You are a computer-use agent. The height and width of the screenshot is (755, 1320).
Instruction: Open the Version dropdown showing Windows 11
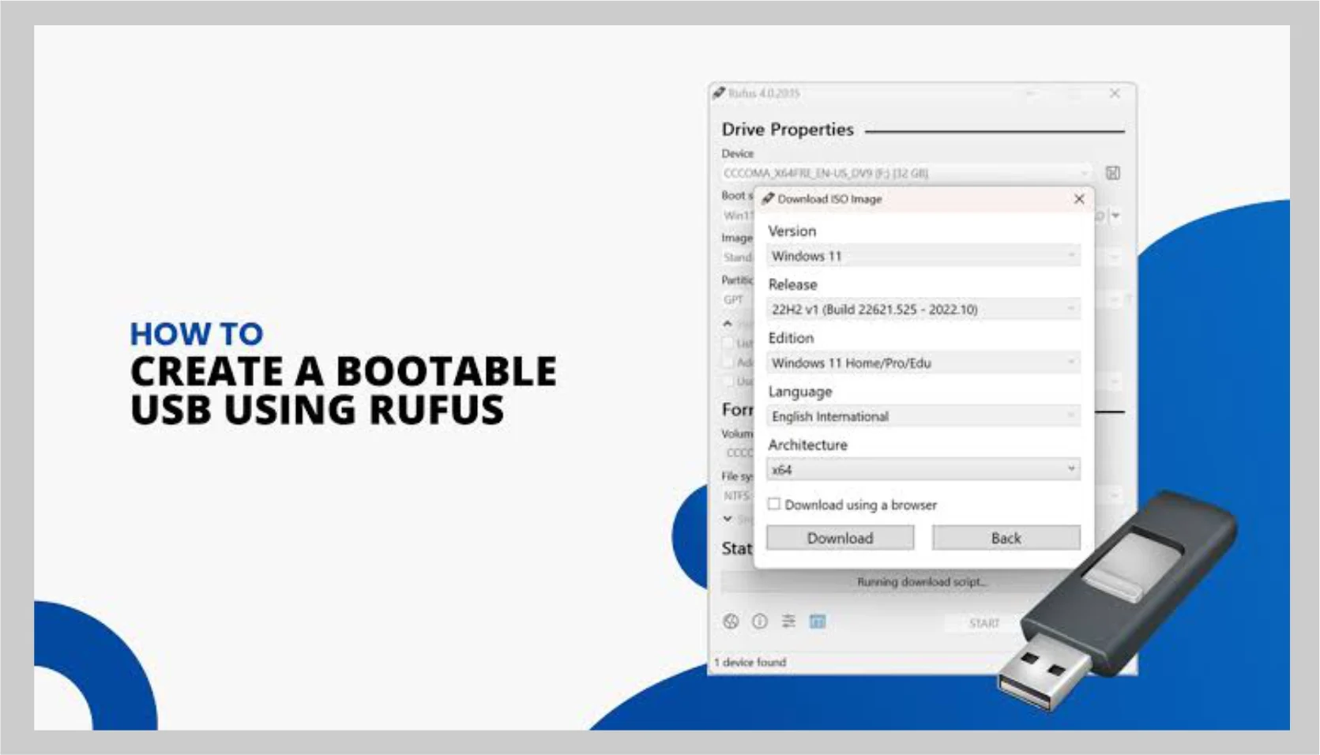tap(923, 256)
